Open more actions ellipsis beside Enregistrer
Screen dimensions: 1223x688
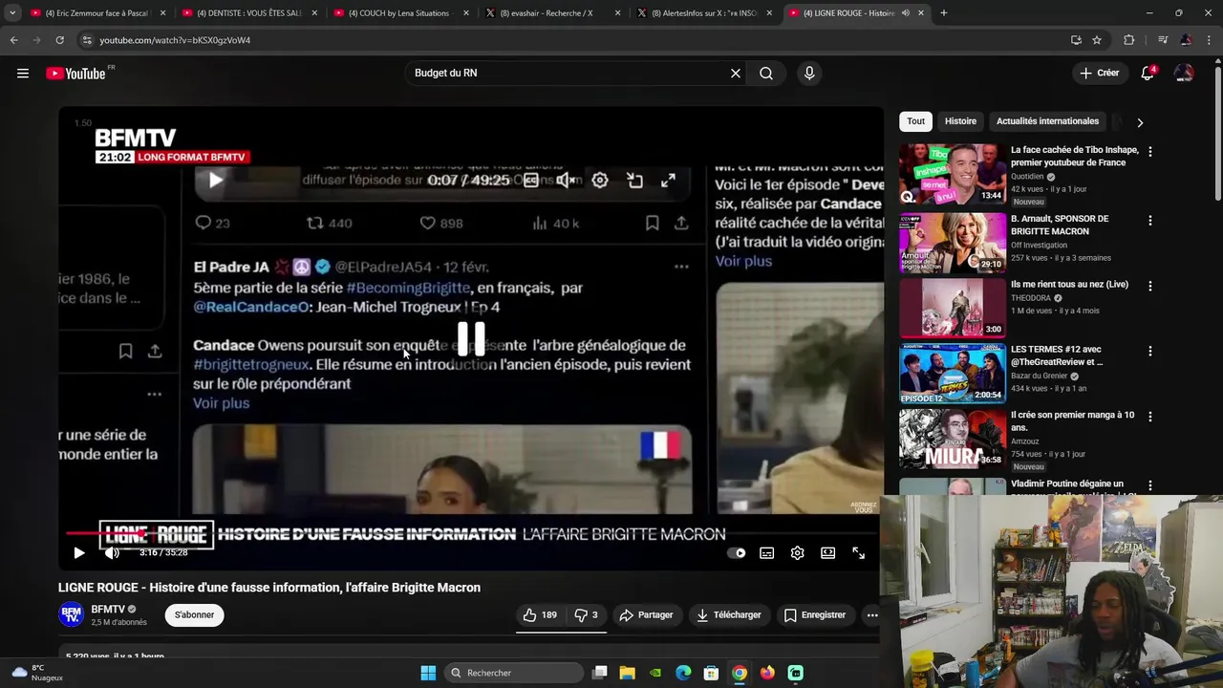click(872, 615)
